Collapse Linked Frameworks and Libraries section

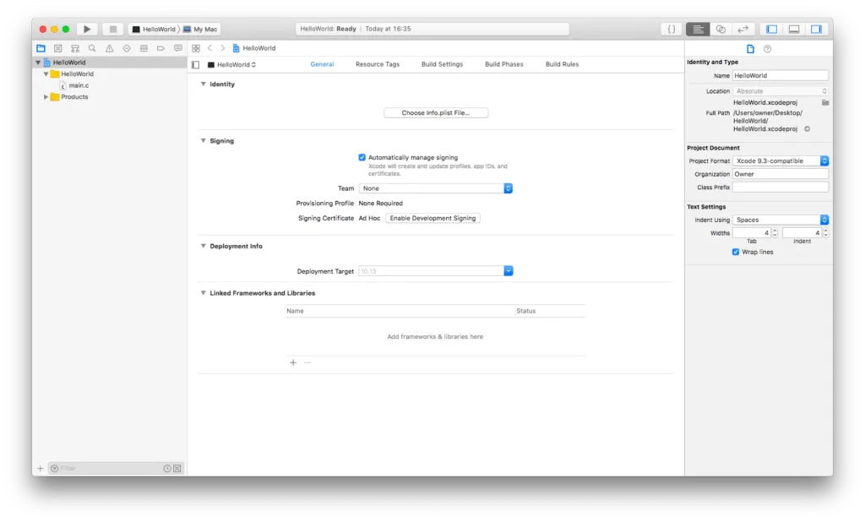(203, 293)
